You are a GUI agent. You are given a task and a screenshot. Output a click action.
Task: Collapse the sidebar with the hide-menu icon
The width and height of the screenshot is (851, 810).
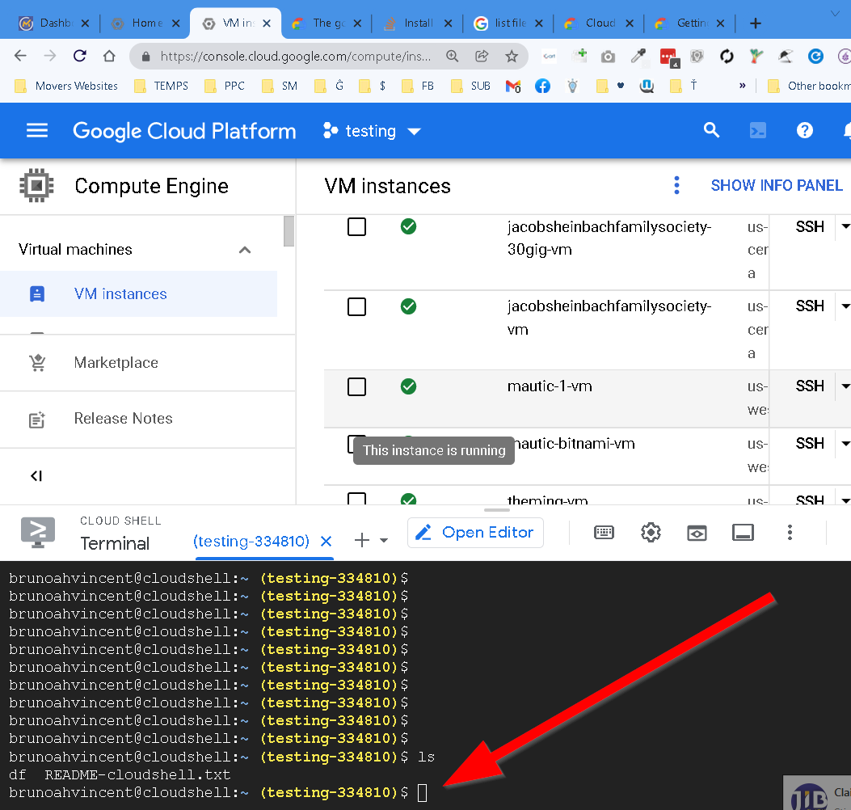[36, 476]
